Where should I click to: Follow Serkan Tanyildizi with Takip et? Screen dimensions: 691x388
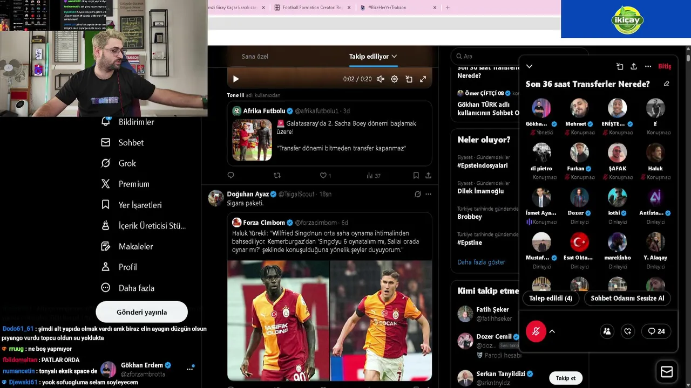click(x=565, y=378)
